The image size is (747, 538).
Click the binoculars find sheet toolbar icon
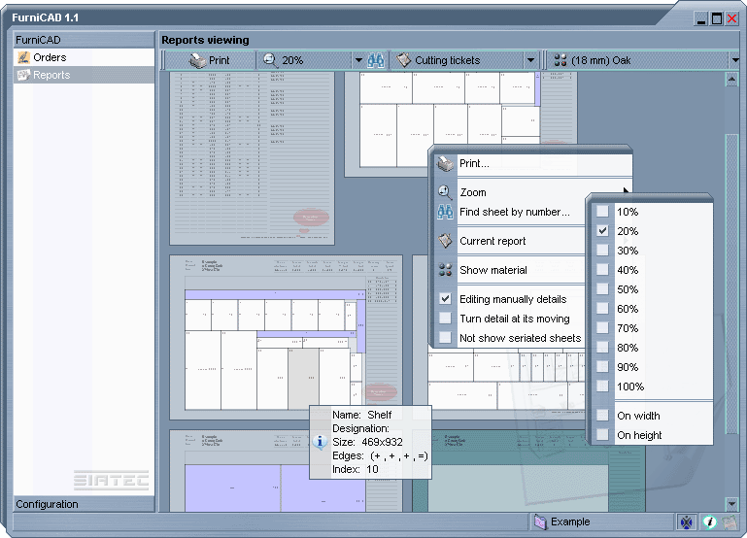click(376, 60)
